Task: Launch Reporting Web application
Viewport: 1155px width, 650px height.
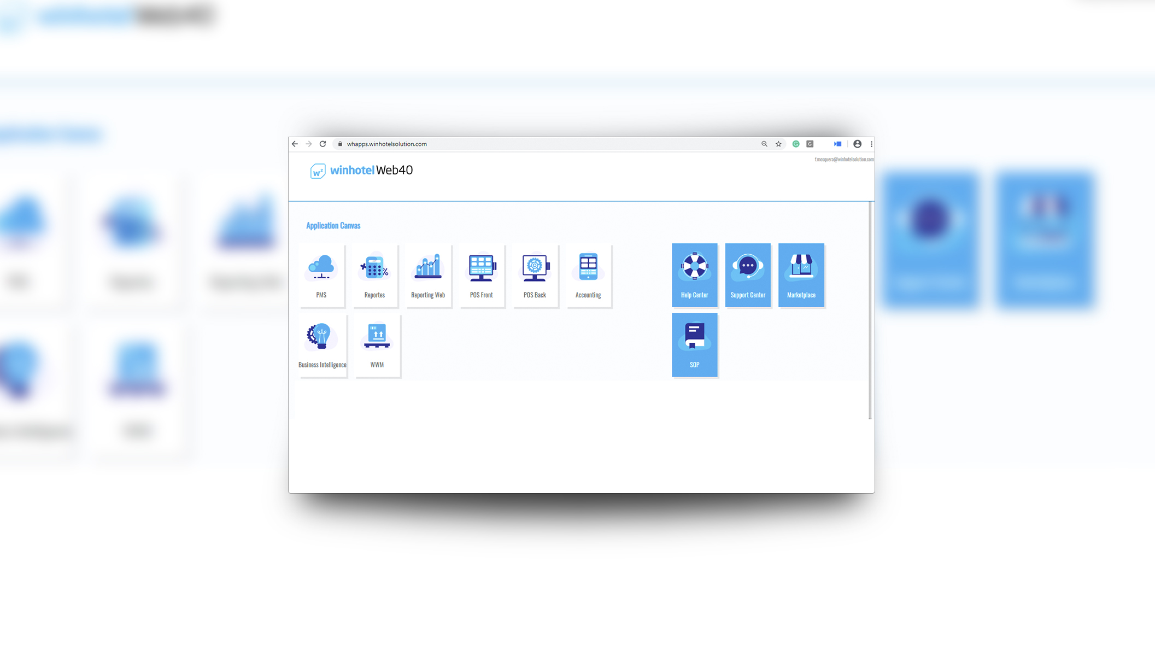Action: (428, 275)
